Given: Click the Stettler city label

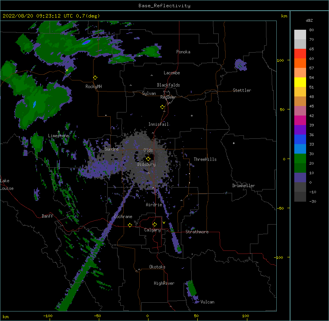Looking at the screenshot, I should 242,90.
